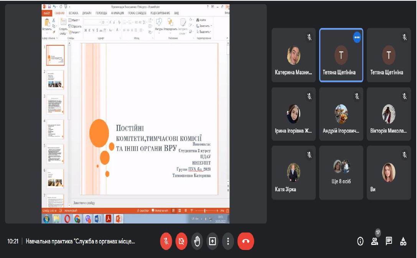This screenshot has width=417, height=258.
Task: Click the Present now screen-share button
Action: tap(213, 241)
